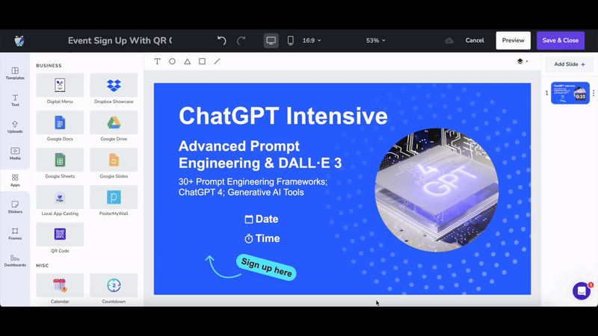Viewport: 598px width, 336px height.
Task: Select the circular GPT chip image
Action: coord(437,190)
